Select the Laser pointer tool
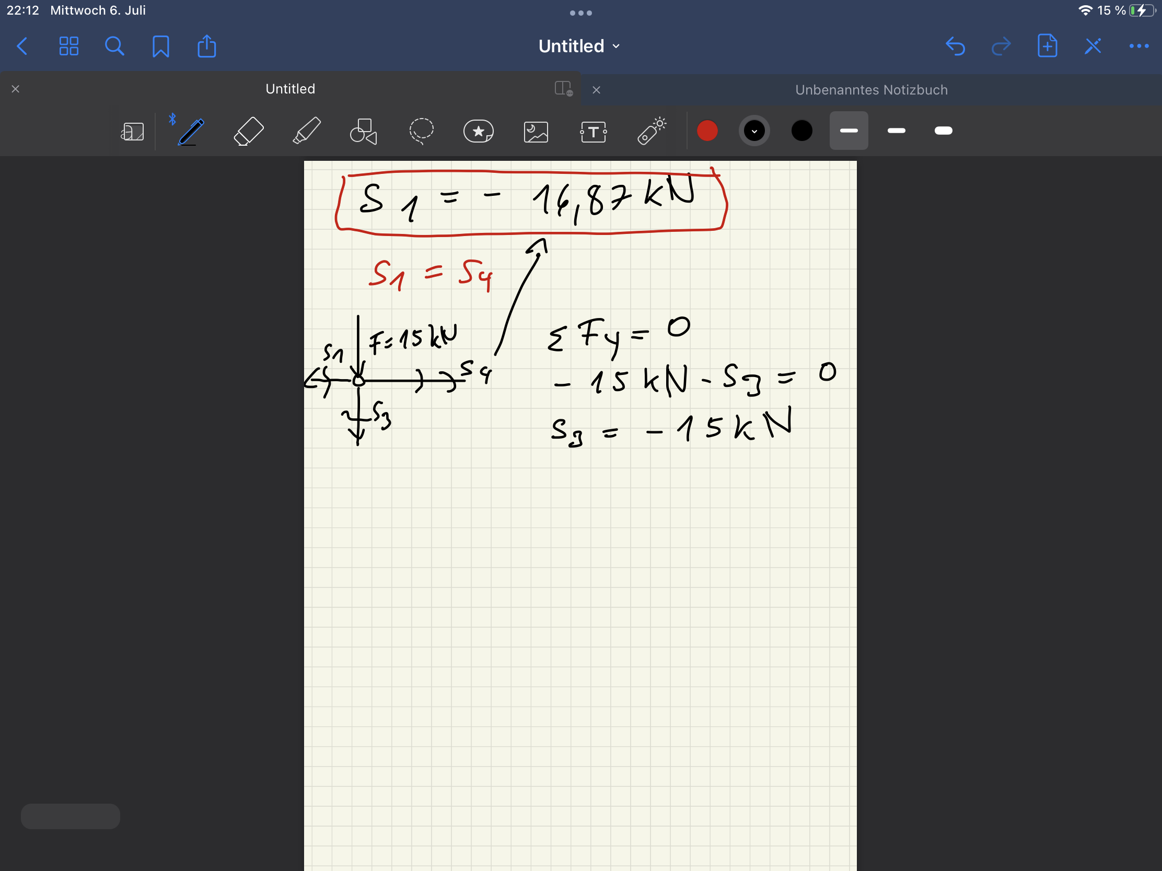 point(652,131)
